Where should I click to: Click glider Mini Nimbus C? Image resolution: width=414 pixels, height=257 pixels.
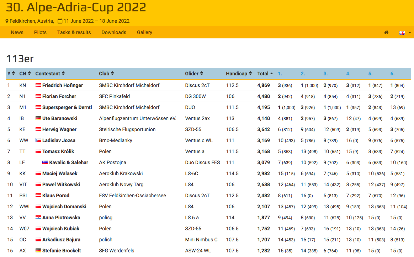click(201, 240)
